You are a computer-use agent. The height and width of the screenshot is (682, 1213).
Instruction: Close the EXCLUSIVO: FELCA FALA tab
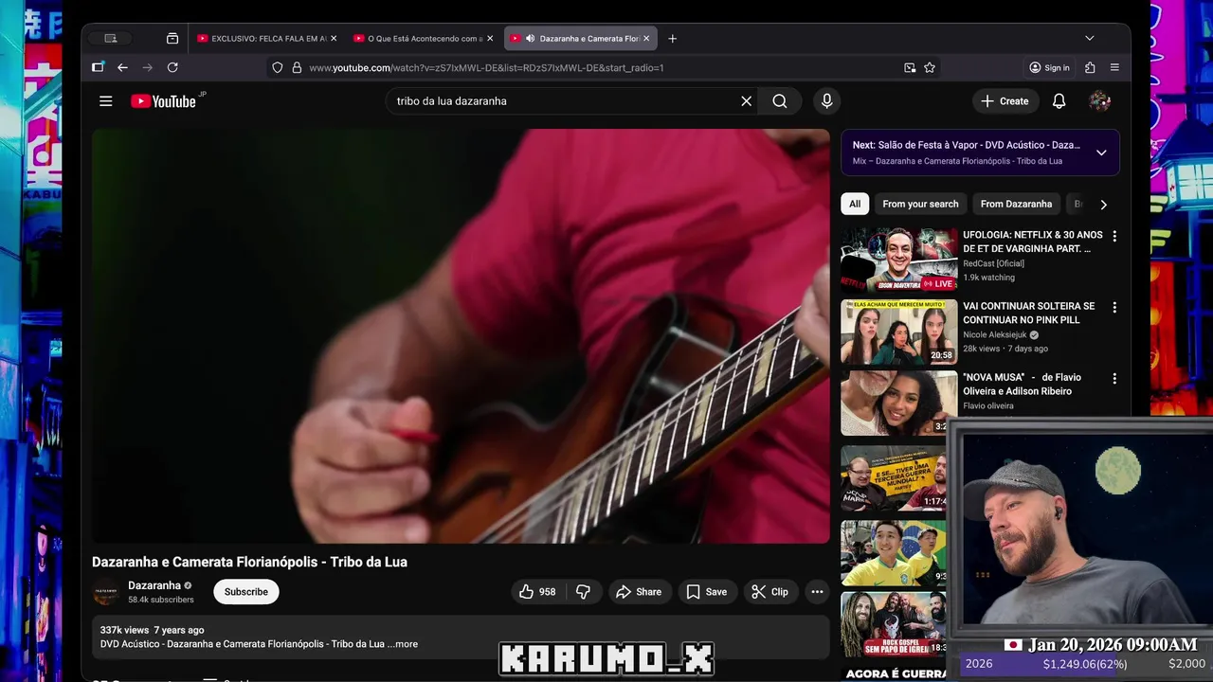(x=334, y=39)
